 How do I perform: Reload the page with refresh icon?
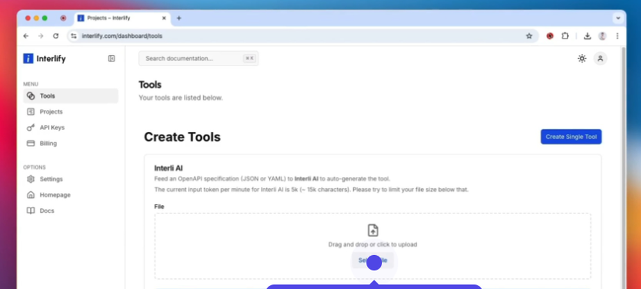[56, 36]
